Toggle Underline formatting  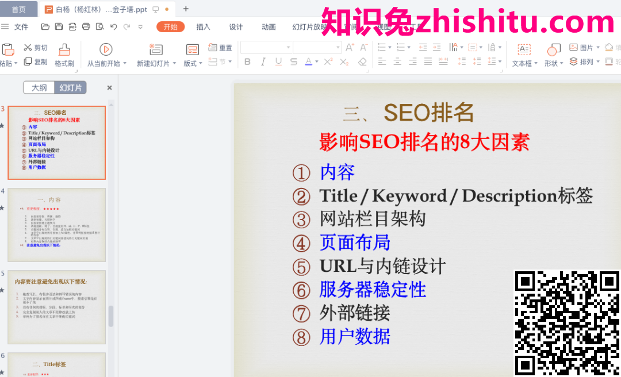[278, 61]
